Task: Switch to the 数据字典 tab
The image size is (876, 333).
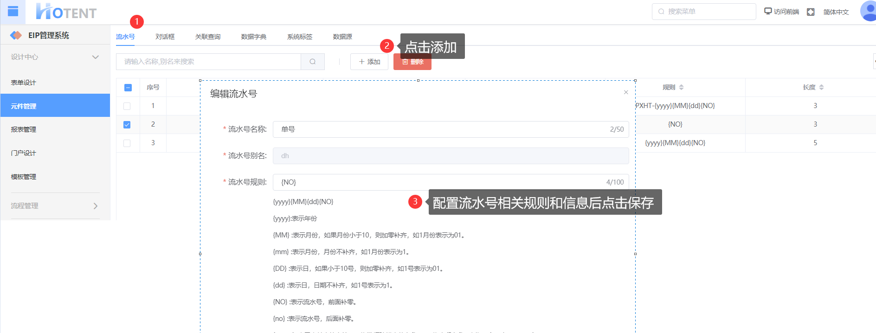Action: click(253, 37)
